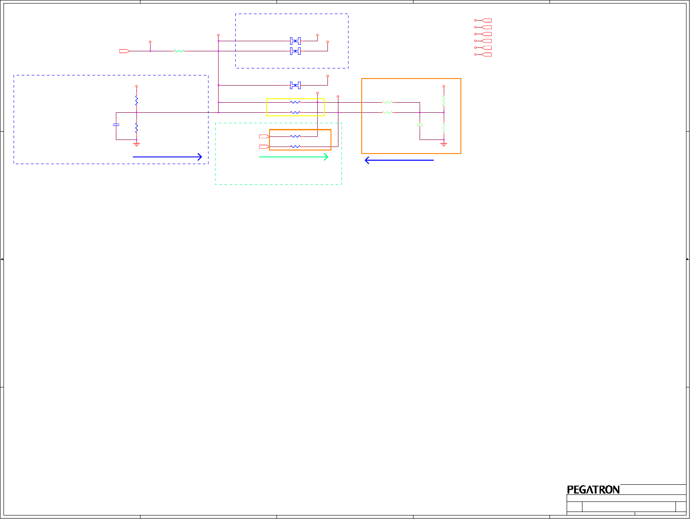690x519 pixels.
Task: Select the upper resistor in the yellow box
Action: [295, 102]
